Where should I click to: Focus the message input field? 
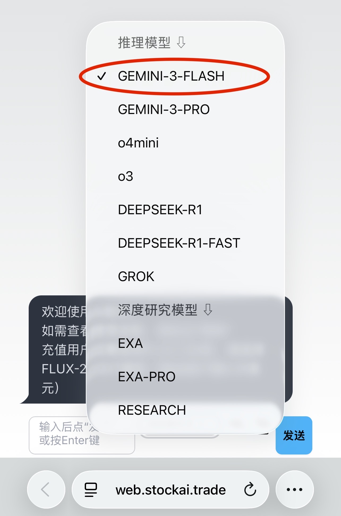pos(82,435)
